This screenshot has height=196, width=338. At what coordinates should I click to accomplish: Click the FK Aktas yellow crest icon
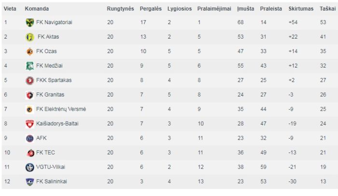(30, 37)
